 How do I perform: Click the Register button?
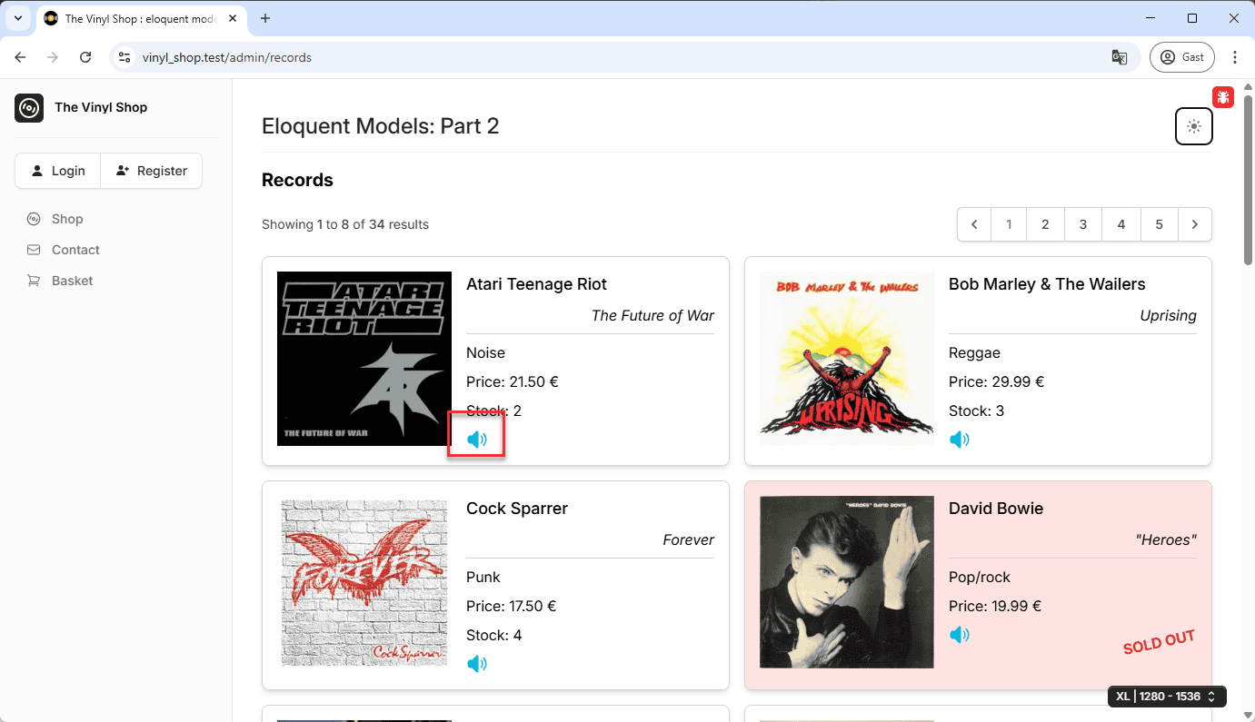pyautogui.click(x=151, y=171)
